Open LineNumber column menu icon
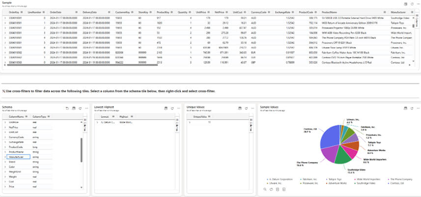421x197 pixels. click(43, 12)
